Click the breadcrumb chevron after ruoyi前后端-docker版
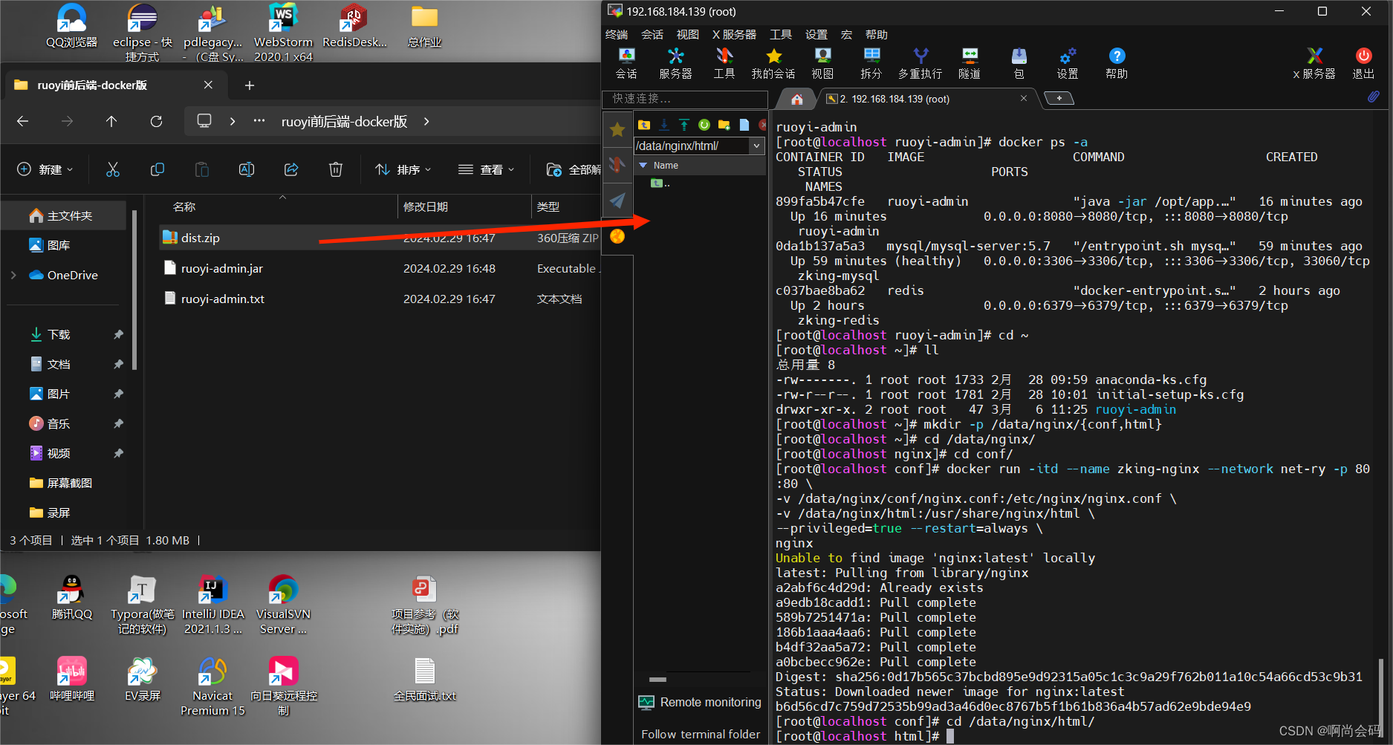The width and height of the screenshot is (1393, 745). tap(426, 121)
